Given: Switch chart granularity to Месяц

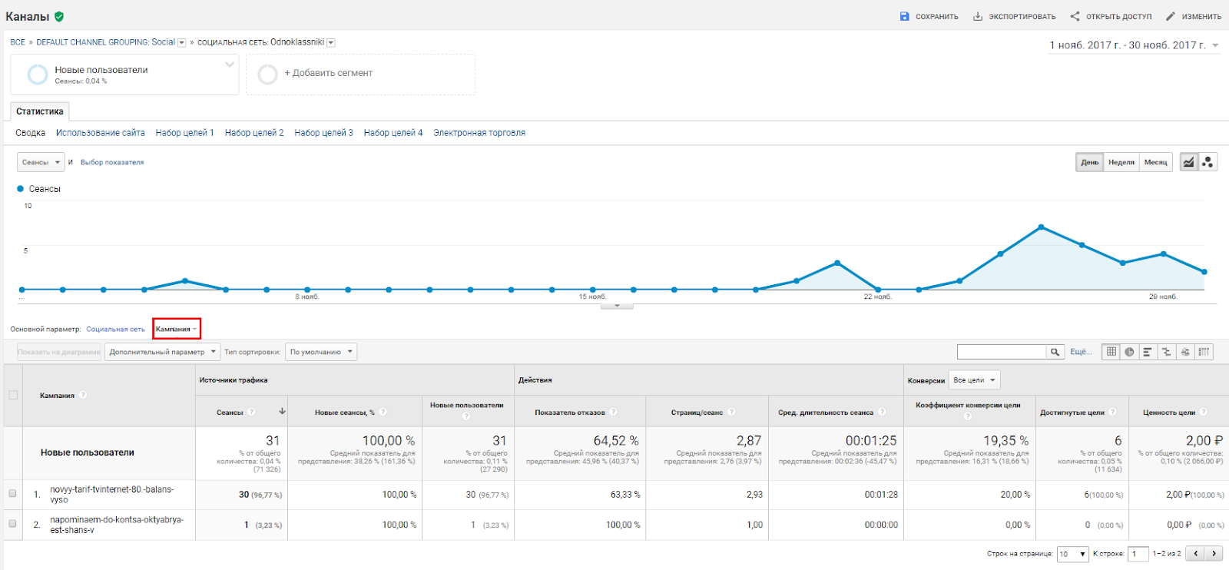Looking at the screenshot, I should (1155, 162).
